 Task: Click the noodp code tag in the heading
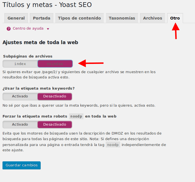point(76,116)
